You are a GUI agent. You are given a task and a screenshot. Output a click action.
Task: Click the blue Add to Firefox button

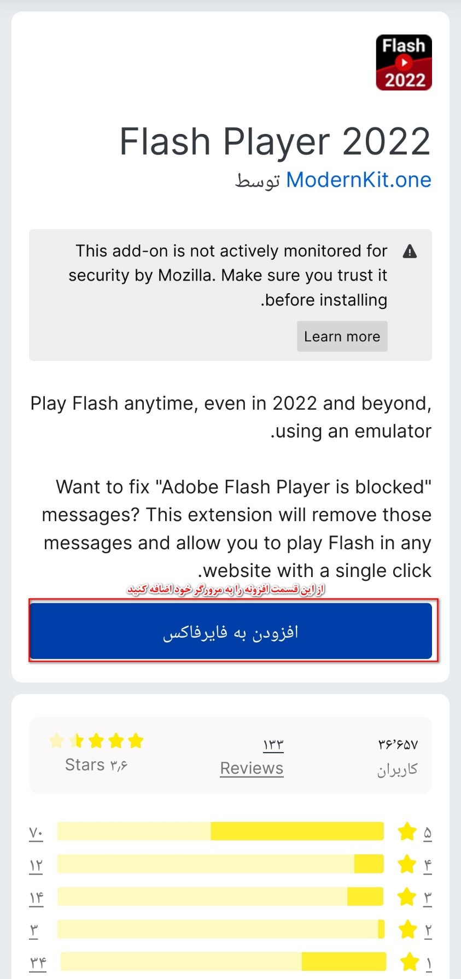click(x=231, y=631)
